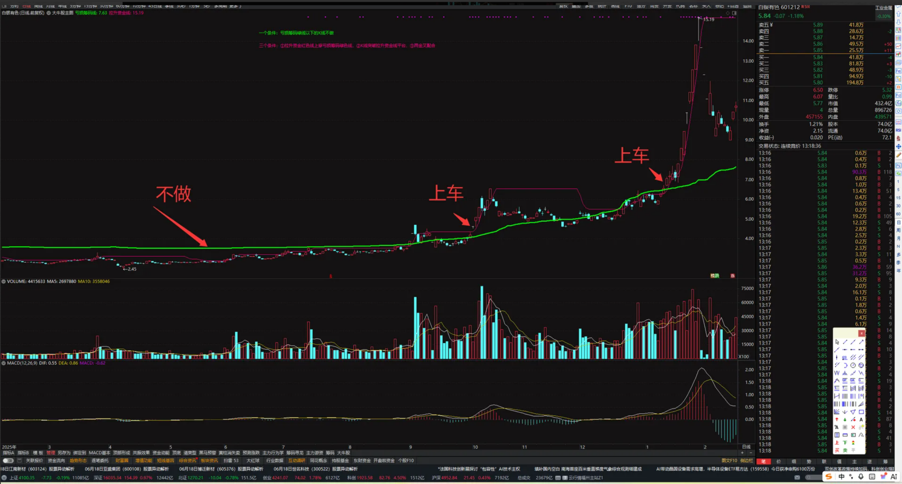Open 个股F10 stock info
The image size is (902, 484).
tap(406, 460)
